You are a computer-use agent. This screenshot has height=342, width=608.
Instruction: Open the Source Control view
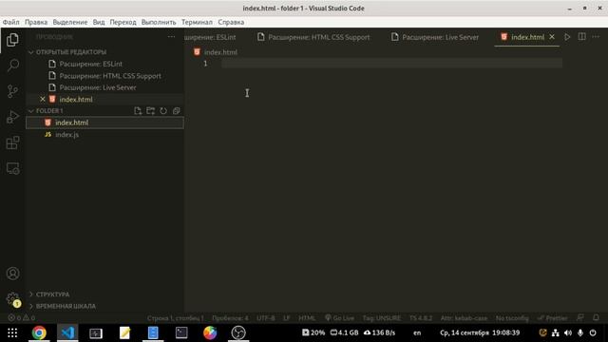coord(12,91)
